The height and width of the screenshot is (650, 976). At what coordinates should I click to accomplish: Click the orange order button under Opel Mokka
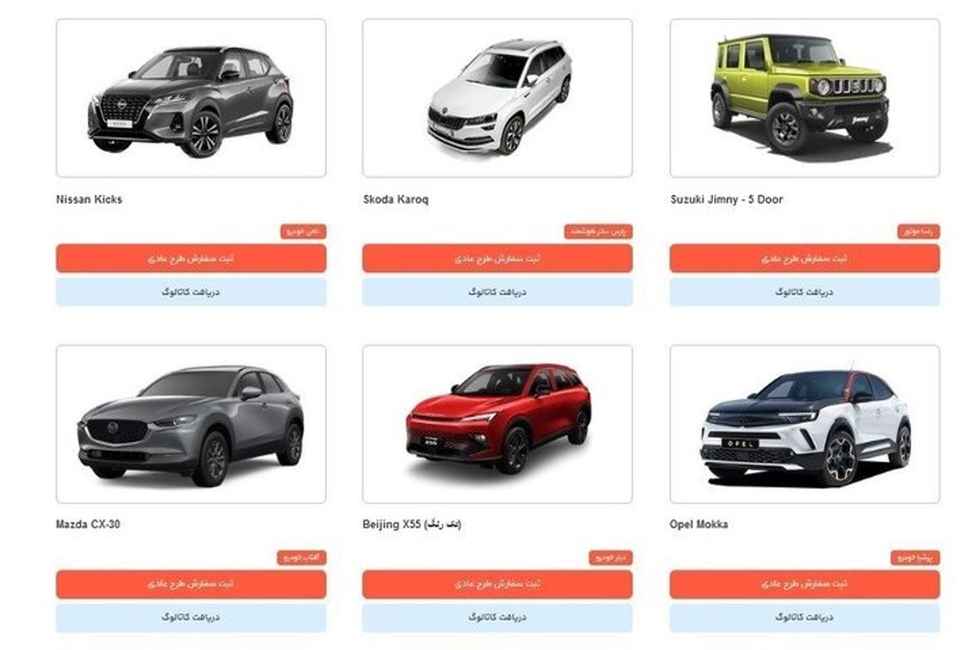(x=804, y=584)
